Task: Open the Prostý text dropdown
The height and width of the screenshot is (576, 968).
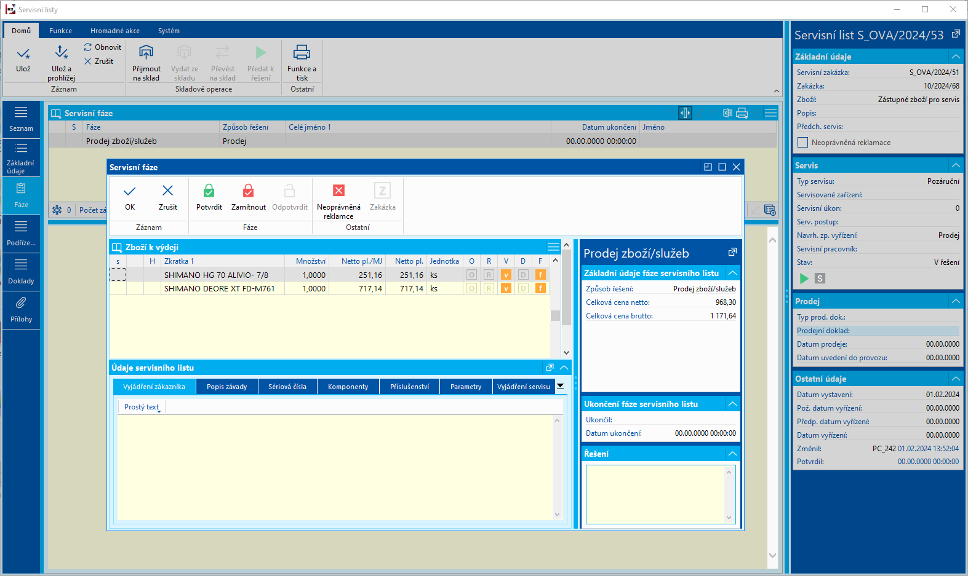Action: click(142, 407)
